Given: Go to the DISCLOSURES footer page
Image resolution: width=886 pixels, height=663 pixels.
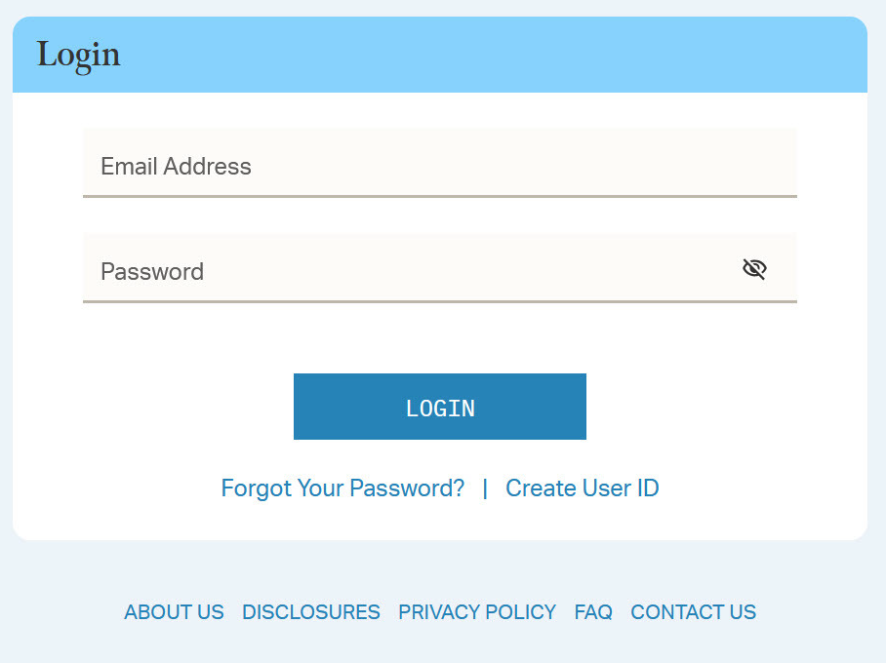Looking at the screenshot, I should pos(311,612).
